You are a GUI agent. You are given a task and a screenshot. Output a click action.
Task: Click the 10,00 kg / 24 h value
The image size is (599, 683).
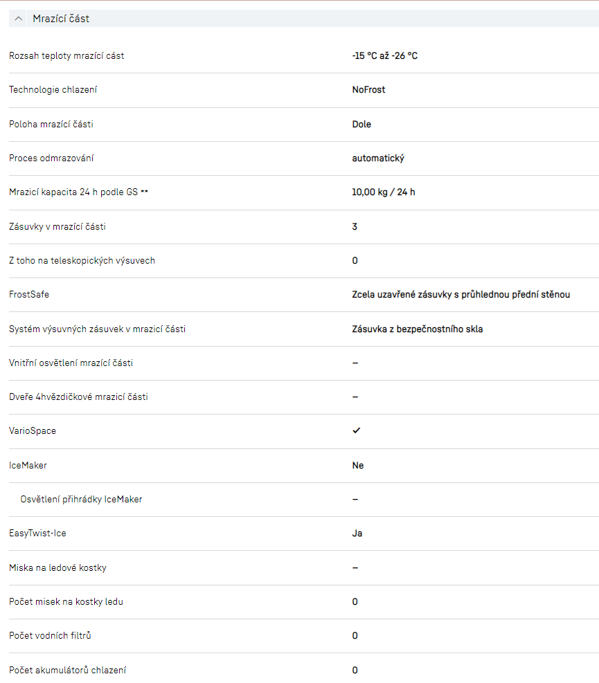383,192
